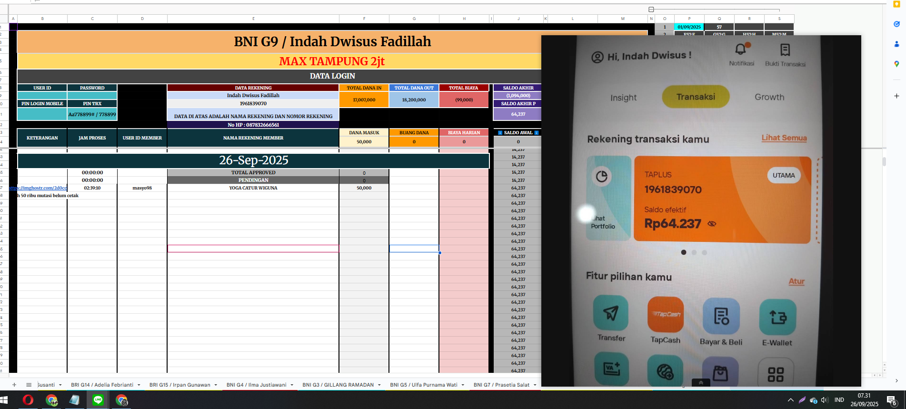This screenshot has height=409, width=906.
Task: Click the Bukti Transaksi receipt icon
Action: pyautogui.click(x=785, y=50)
